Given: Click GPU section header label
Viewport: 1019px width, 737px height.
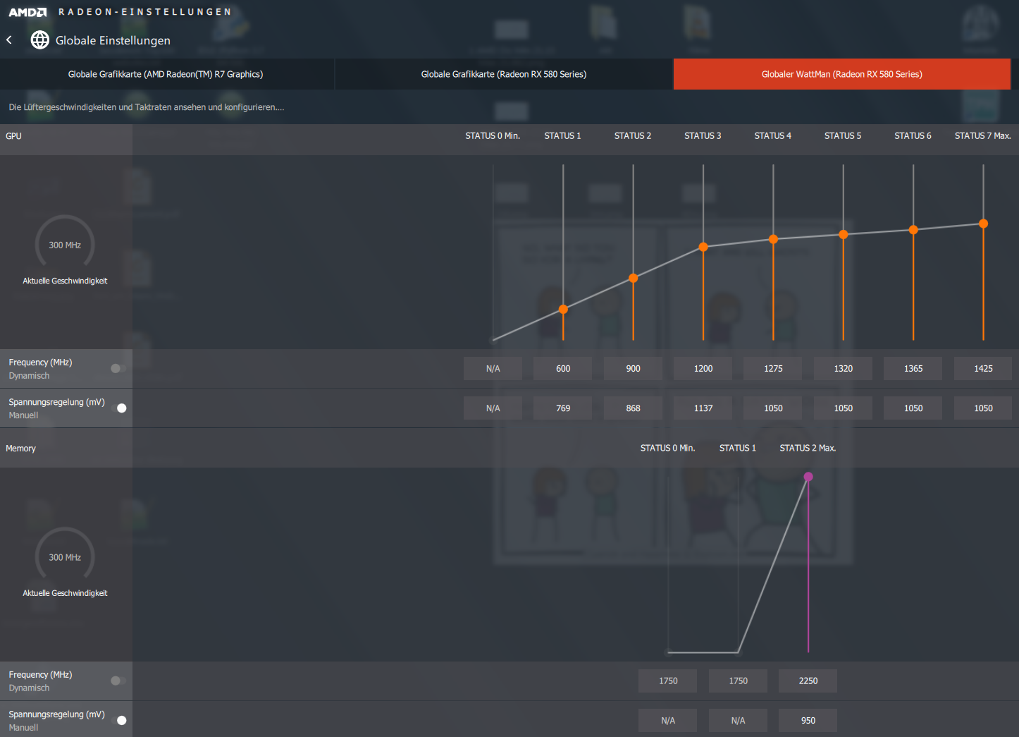Looking at the screenshot, I should [x=13, y=136].
